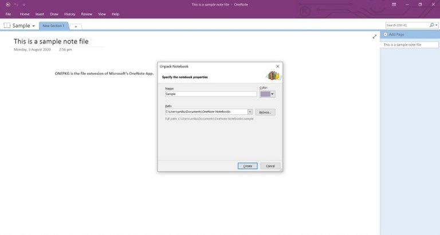Open the Insert ribbon tab
The image size is (440, 235).
tap(40, 14)
